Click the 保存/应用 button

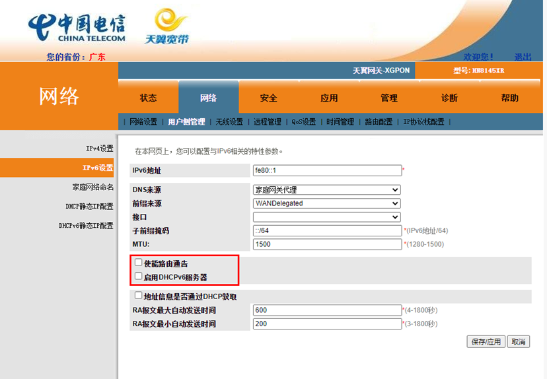(x=486, y=341)
